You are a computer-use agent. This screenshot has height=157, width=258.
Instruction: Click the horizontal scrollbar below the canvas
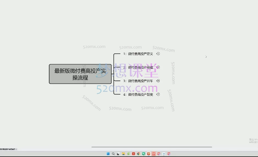pos(152,147)
